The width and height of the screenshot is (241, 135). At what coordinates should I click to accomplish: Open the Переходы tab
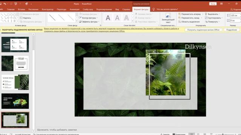[x=61, y=9]
